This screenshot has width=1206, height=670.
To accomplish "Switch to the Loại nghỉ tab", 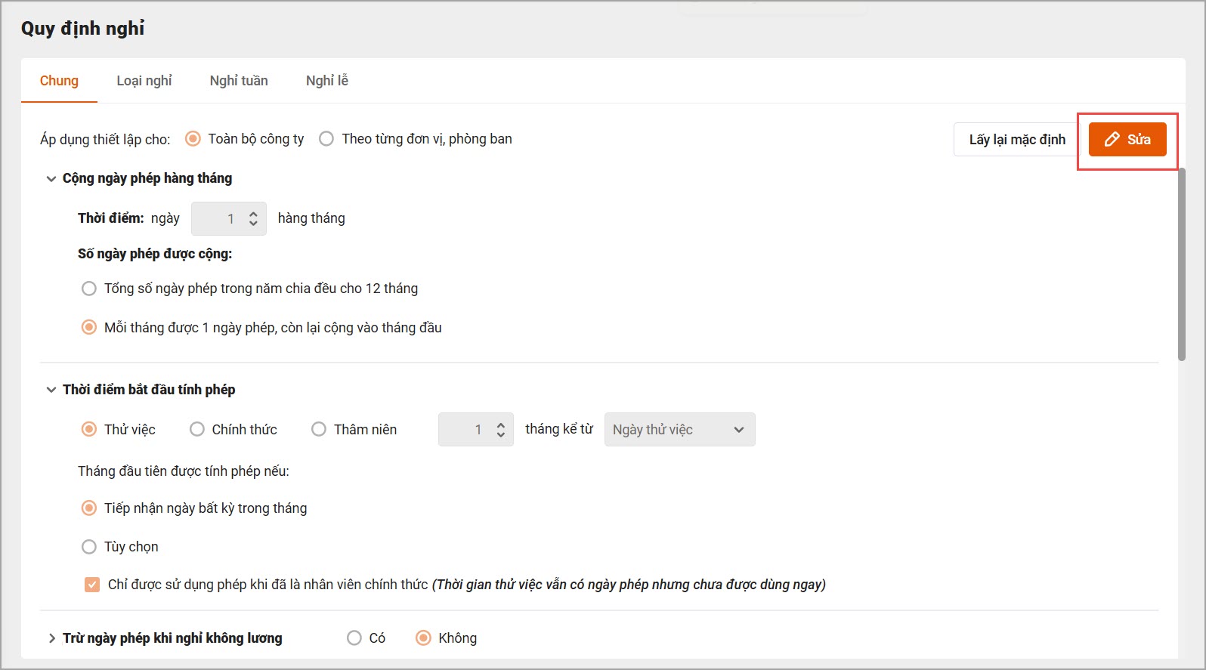I will coord(144,81).
